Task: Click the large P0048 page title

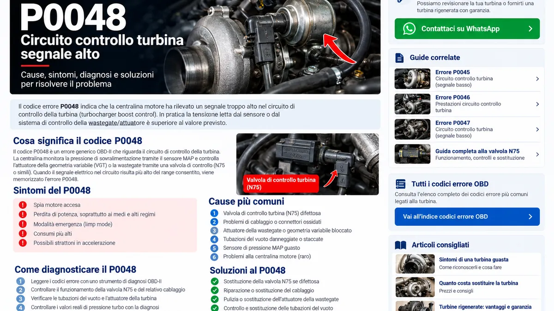Action: tap(73, 18)
